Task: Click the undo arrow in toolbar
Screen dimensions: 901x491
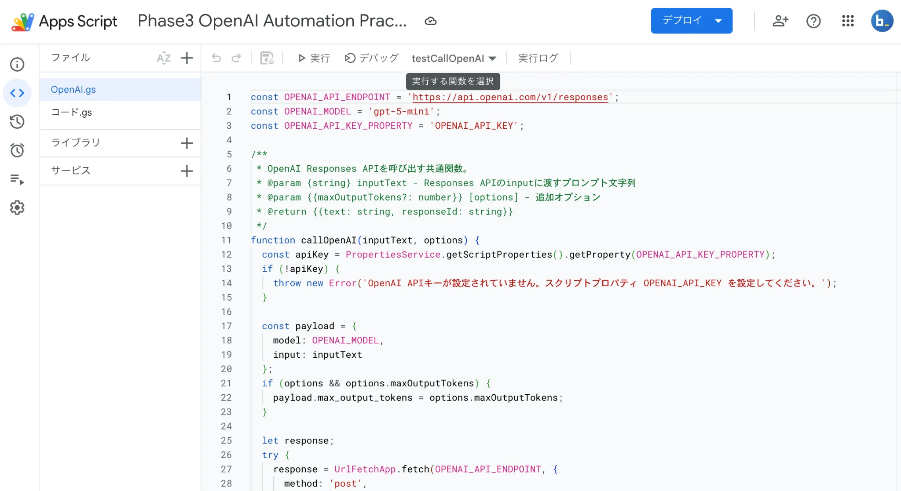Action: tap(216, 58)
